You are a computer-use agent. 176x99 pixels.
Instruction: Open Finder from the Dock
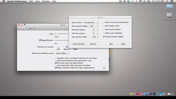coord(131,94)
